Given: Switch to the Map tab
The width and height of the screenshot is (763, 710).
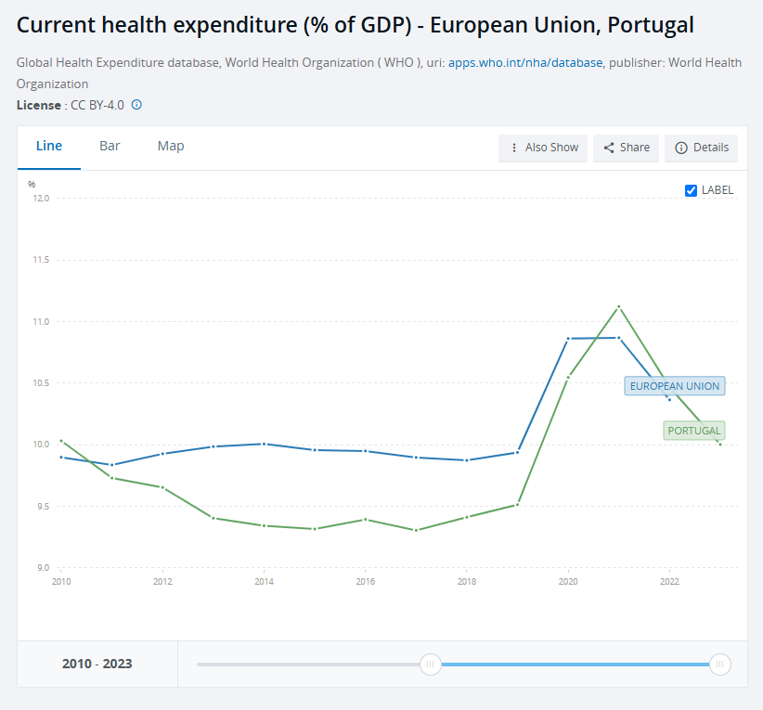Looking at the screenshot, I should pos(171,146).
